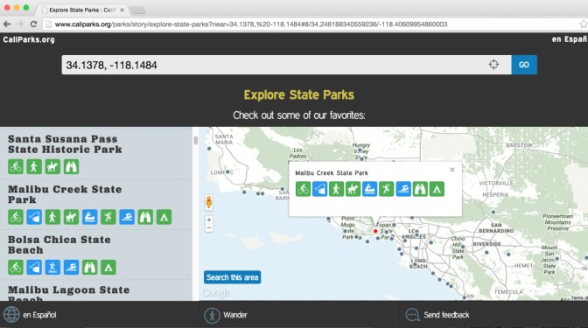Viewport: 588px width, 328px height.
Task: Click swimming icon in Malibu Creek sidebar entry
Action: point(127,217)
